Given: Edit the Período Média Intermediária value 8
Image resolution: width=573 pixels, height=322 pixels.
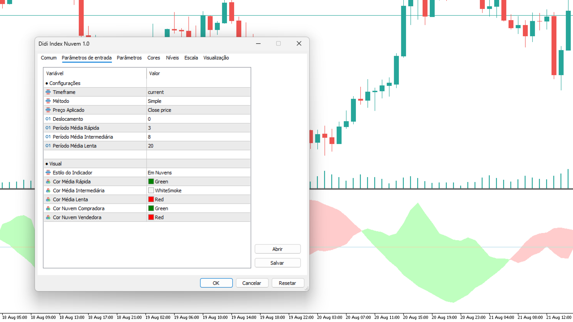Looking at the screenshot, I should [198, 137].
